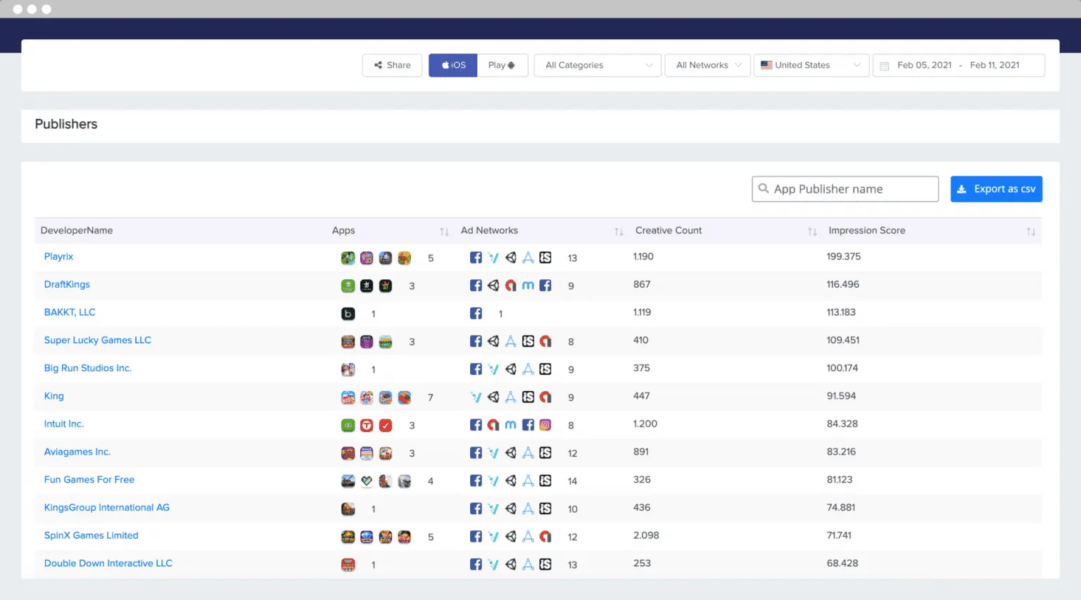This screenshot has width=1081, height=600.
Task: Pick the end date Feb 11, 2021
Action: pyautogui.click(x=994, y=65)
